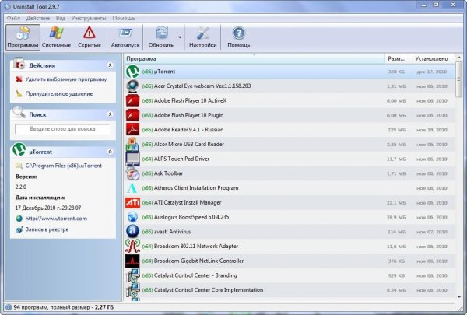Image resolution: width=467 pixels, height=315 pixels.
Task: Select the Adobe Flash Player 10 ActiveX icon
Action: point(132,100)
